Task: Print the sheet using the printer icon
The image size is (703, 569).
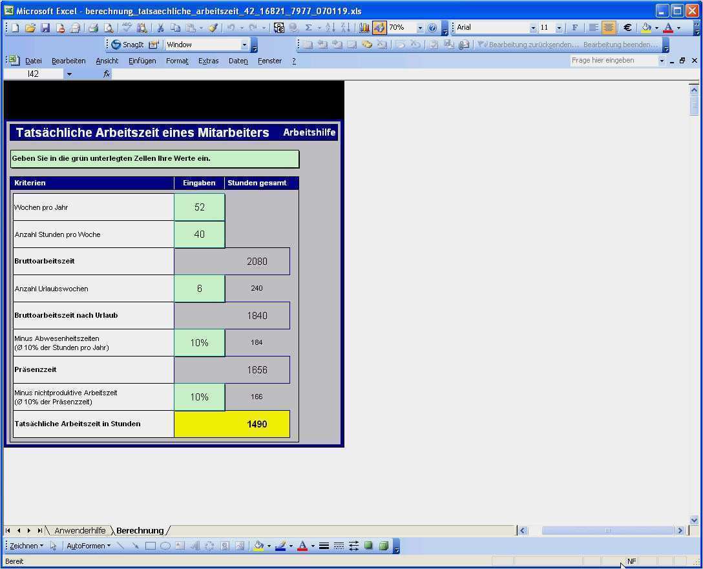Action: [x=93, y=28]
